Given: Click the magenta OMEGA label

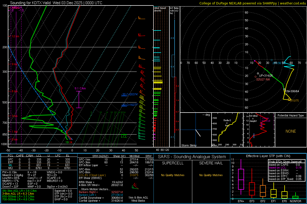Looking at the screenshot, I should point(16,8).
